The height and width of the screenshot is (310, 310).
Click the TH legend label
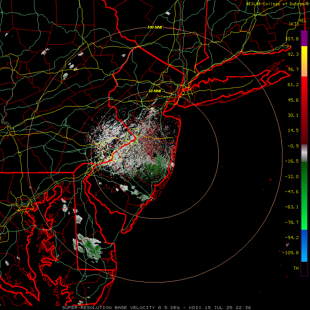[296, 268]
